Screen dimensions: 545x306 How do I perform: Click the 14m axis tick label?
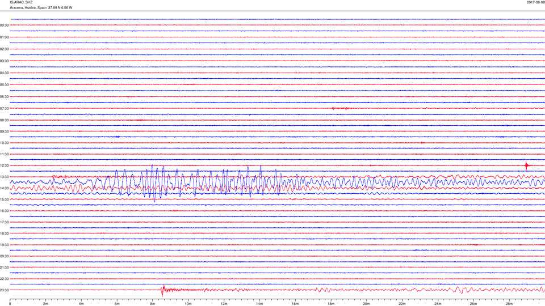pos(259,304)
